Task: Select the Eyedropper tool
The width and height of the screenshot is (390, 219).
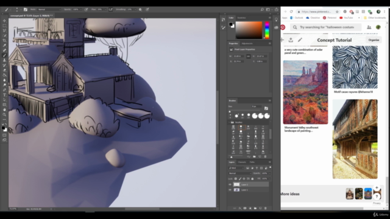Action: (x=4, y=46)
